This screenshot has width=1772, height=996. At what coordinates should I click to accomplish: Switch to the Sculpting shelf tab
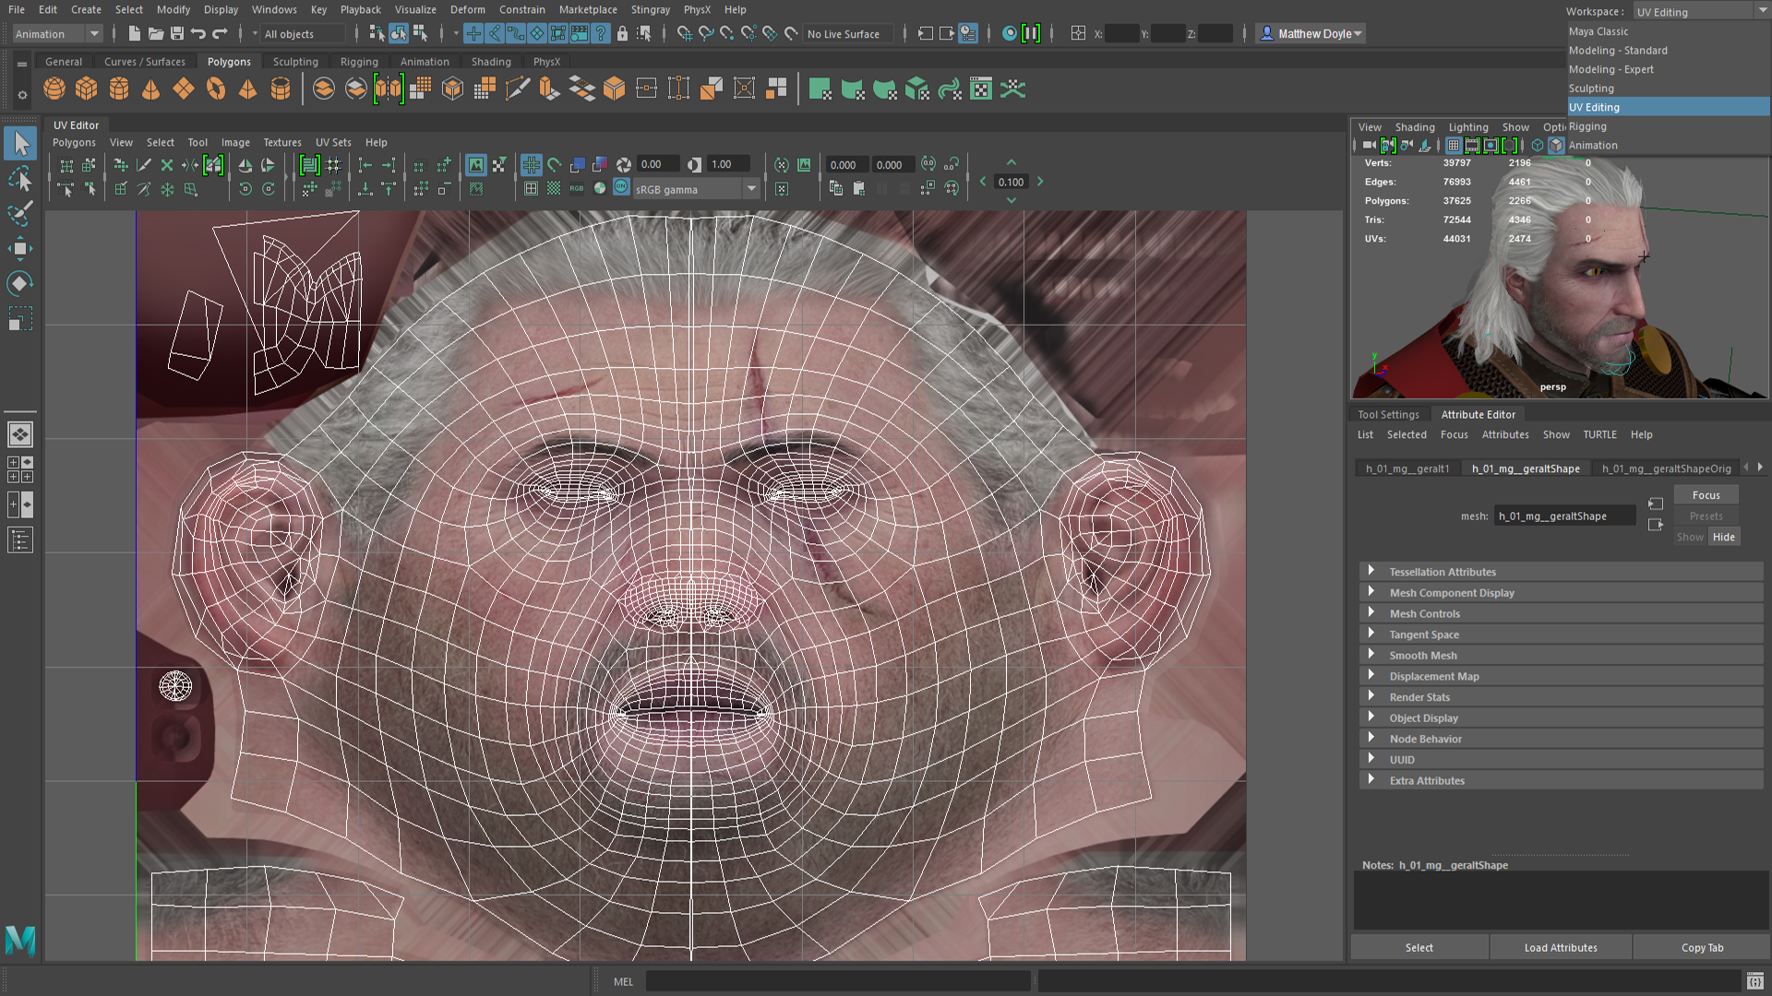click(295, 62)
